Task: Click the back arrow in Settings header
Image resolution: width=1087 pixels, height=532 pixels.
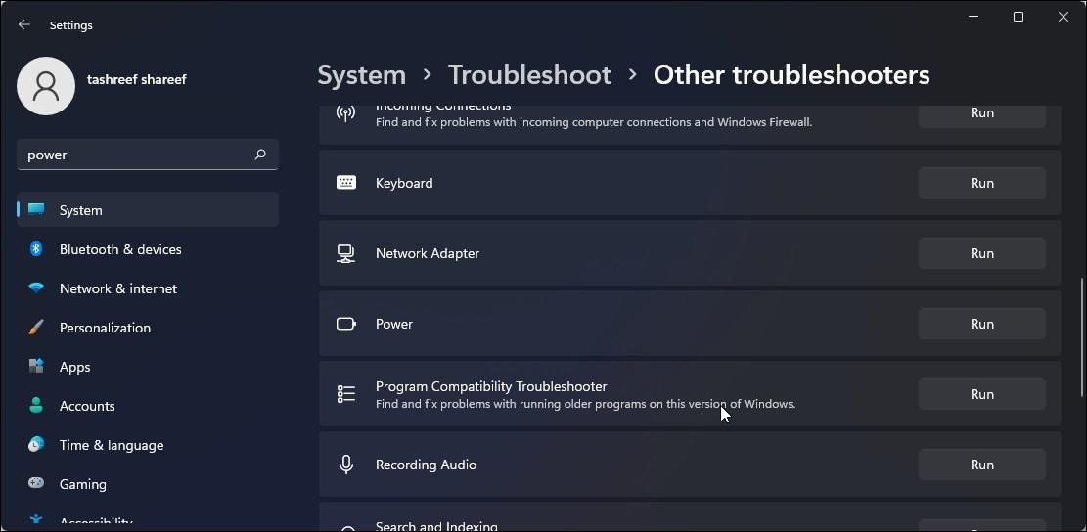Action: click(24, 25)
